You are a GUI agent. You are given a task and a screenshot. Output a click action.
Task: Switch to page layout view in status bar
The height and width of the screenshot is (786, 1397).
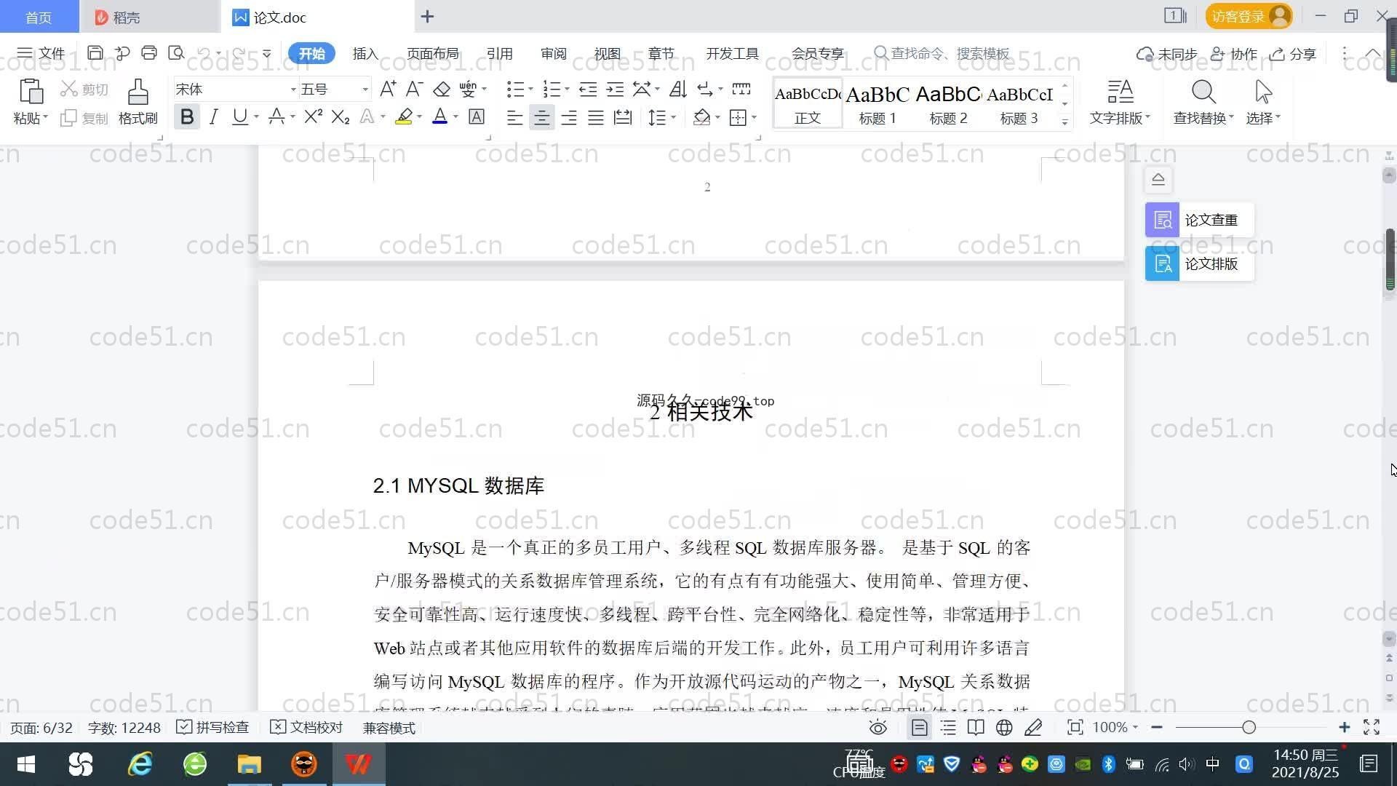tap(919, 727)
